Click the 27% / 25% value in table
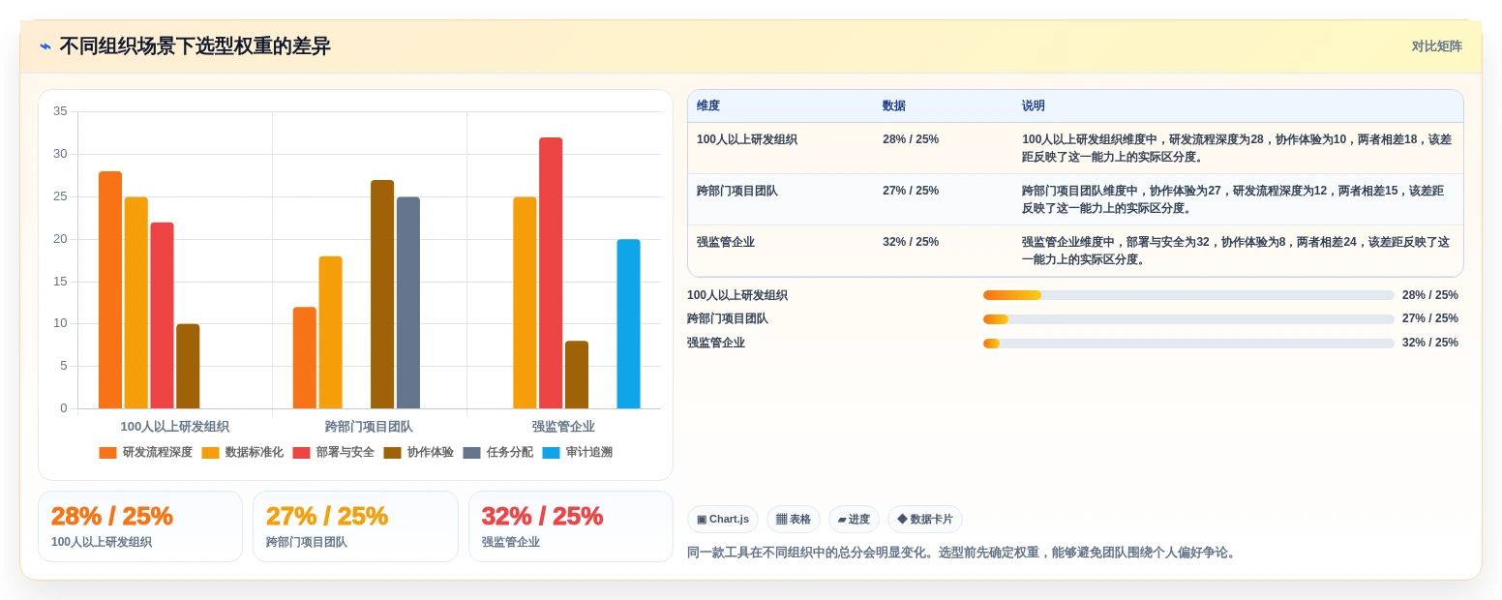The height and width of the screenshot is (600, 1502). (x=911, y=191)
